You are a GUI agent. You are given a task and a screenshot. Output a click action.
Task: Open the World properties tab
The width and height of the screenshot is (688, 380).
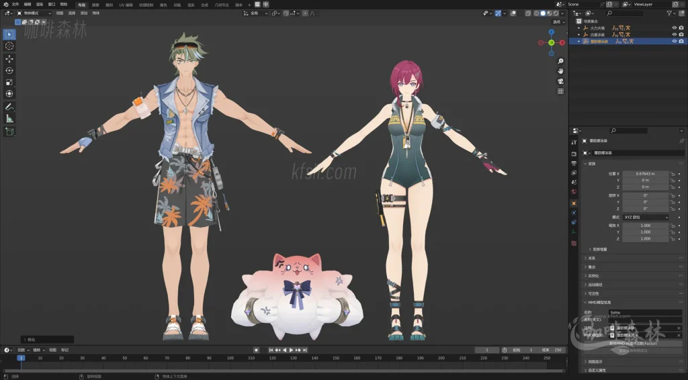(x=574, y=191)
